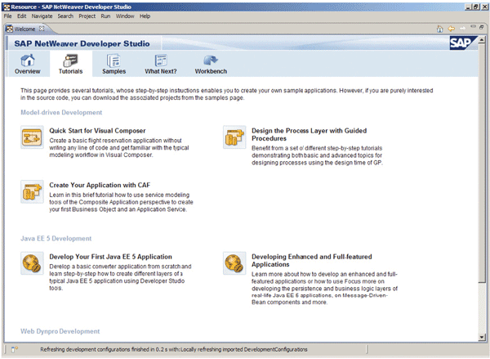490x359 pixels.
Task: Click the Create Your Application with CAF icon
Action: 32,191
